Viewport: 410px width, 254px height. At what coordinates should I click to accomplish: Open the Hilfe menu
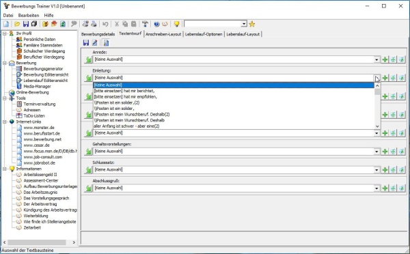[x=49, y=16]
